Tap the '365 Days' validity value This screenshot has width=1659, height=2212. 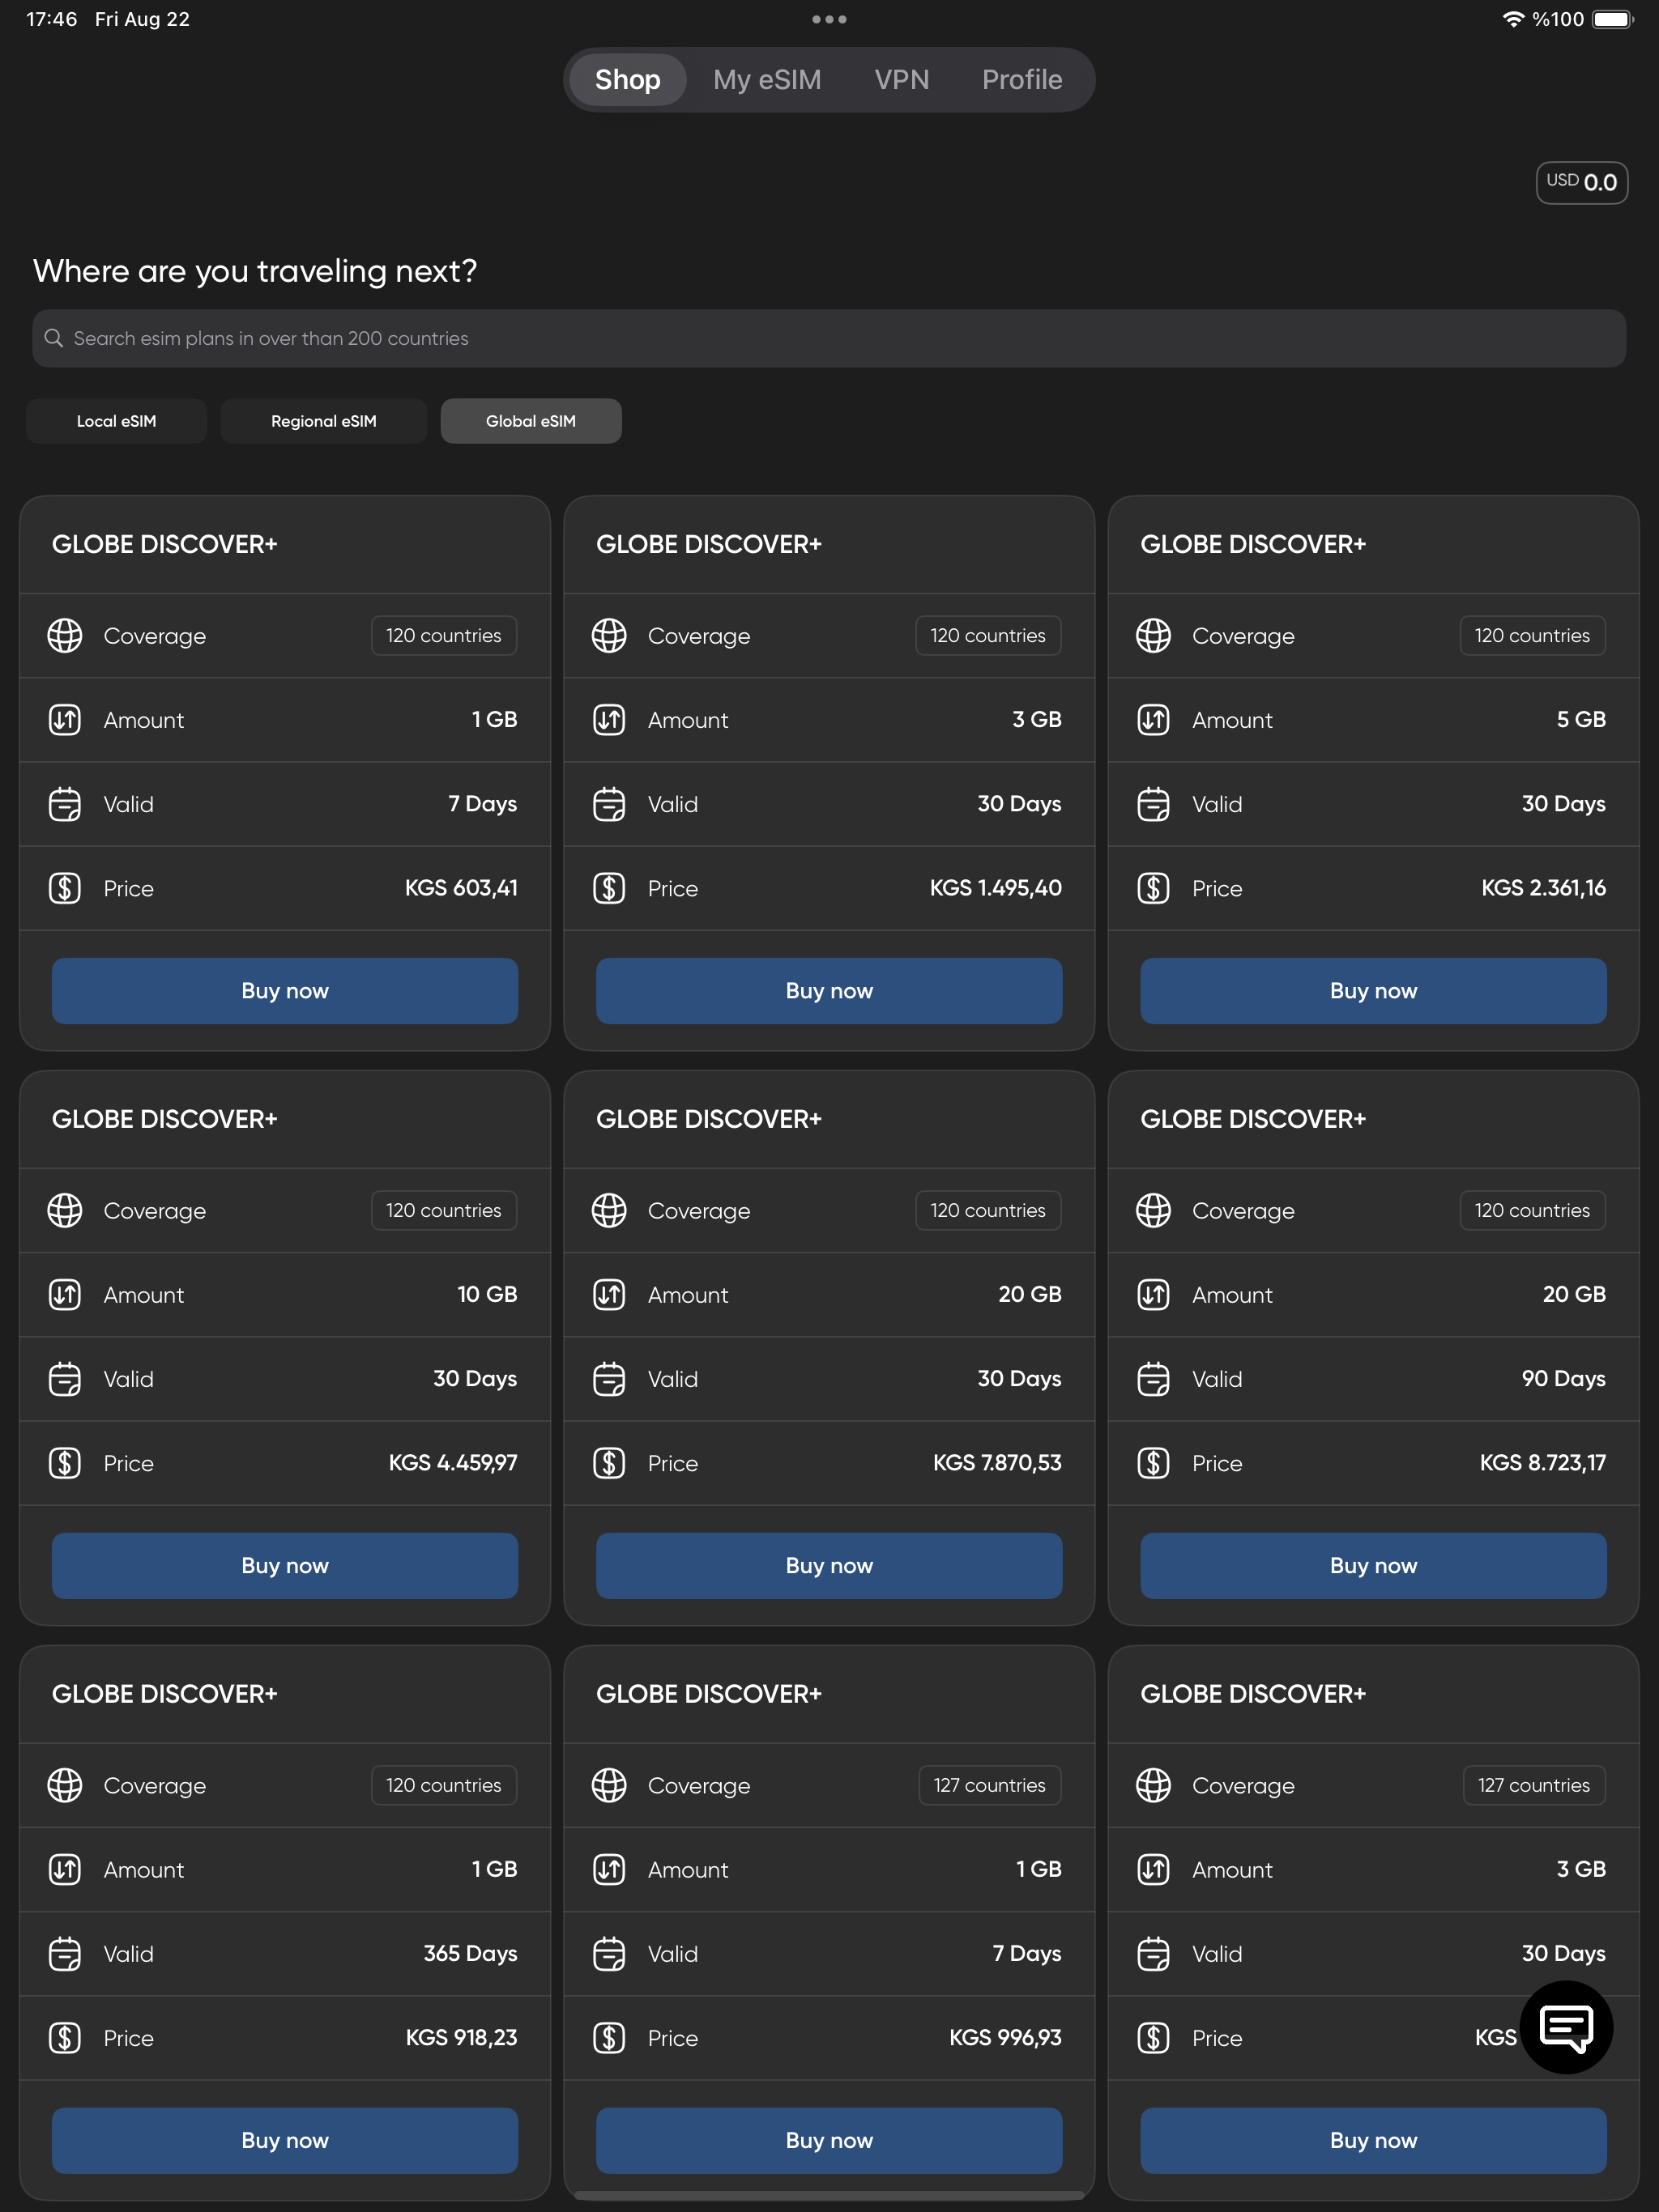coord(471,1953)
